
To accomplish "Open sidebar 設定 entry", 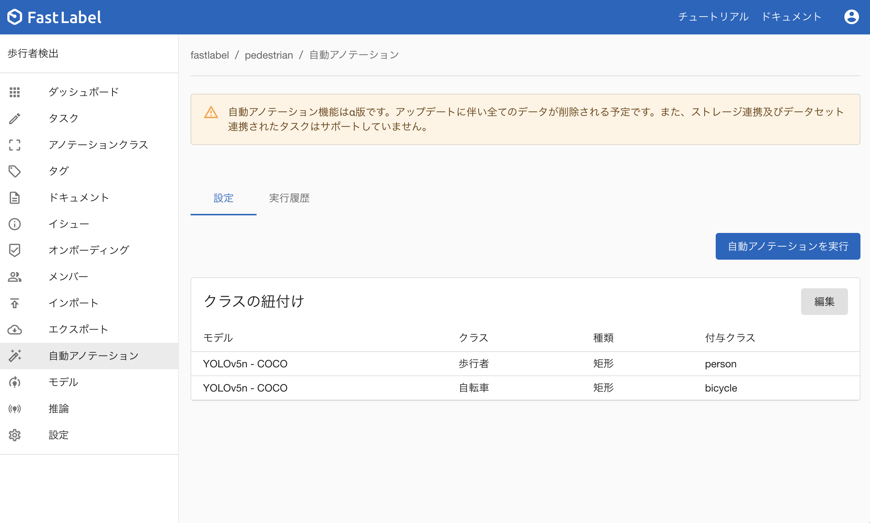I will pos(89,435).
